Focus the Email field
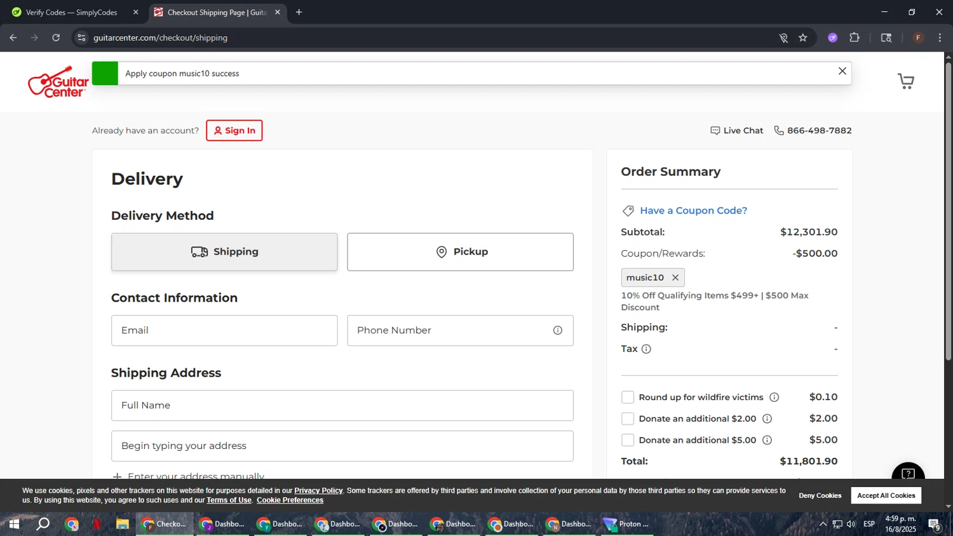Screen dimensions: 953x536 click(x=224, y=331)
